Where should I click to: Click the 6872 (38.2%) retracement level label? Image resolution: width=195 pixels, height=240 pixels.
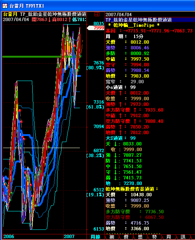coord(95,153)
